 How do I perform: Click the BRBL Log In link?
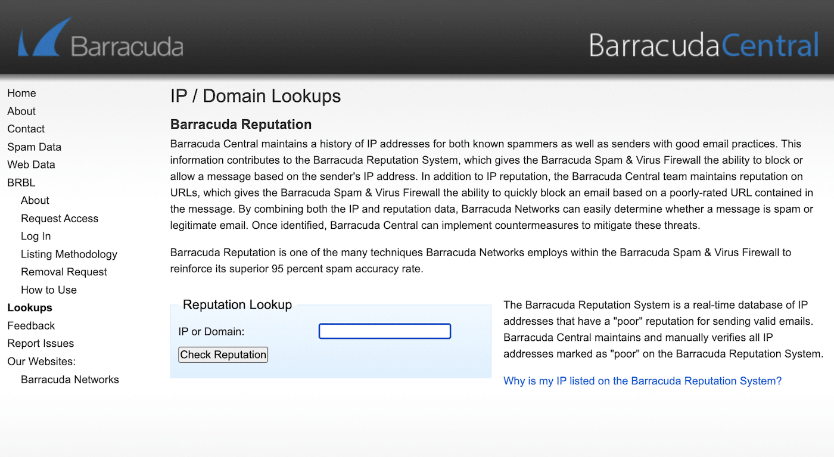(x=36, y=236)
